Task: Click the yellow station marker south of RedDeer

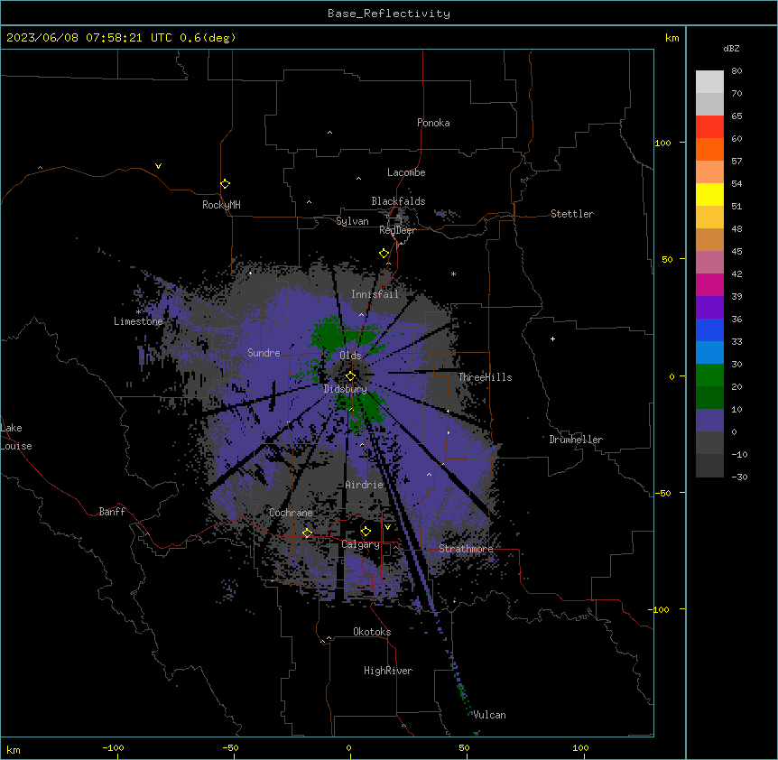Action: coord(384,254)
